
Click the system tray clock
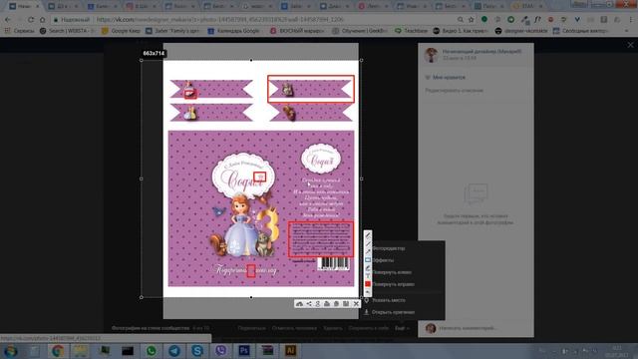tap(617, 351)
